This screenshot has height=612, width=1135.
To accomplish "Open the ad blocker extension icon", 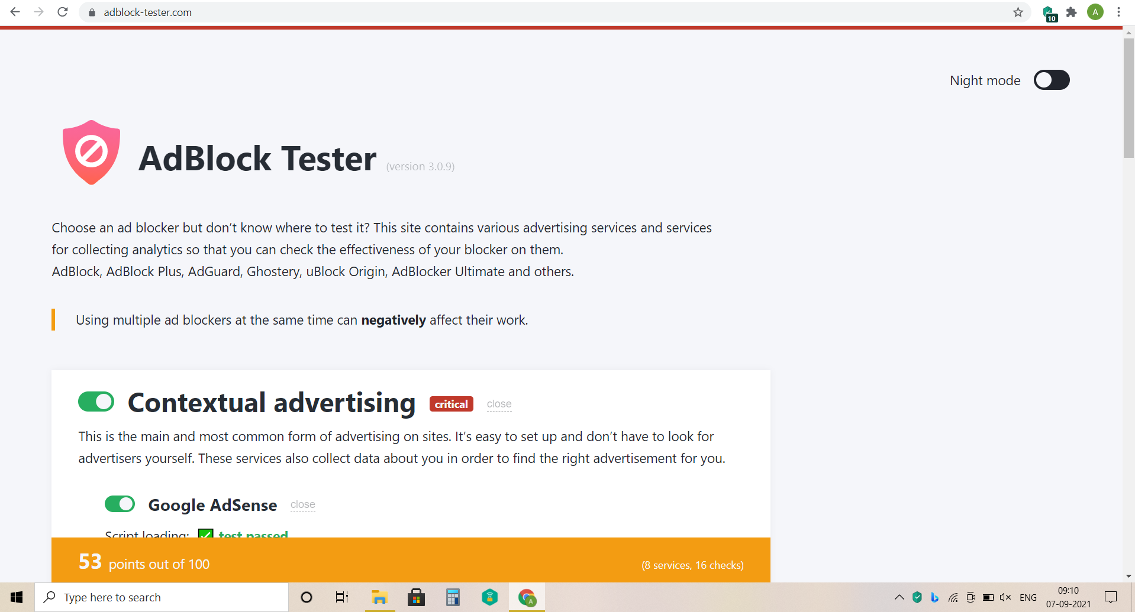I will click(x=1049, y=13).
